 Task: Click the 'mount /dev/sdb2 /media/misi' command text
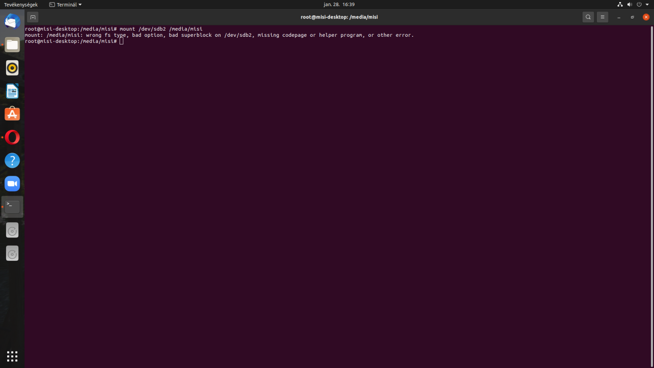[161, 29]
